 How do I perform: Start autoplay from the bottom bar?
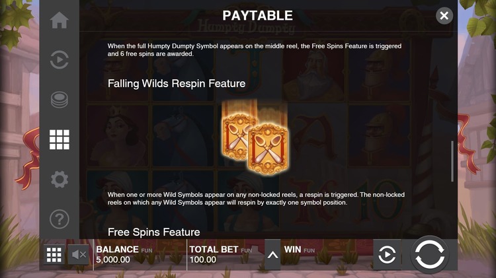pyautogui.click(x=387, y=255)
